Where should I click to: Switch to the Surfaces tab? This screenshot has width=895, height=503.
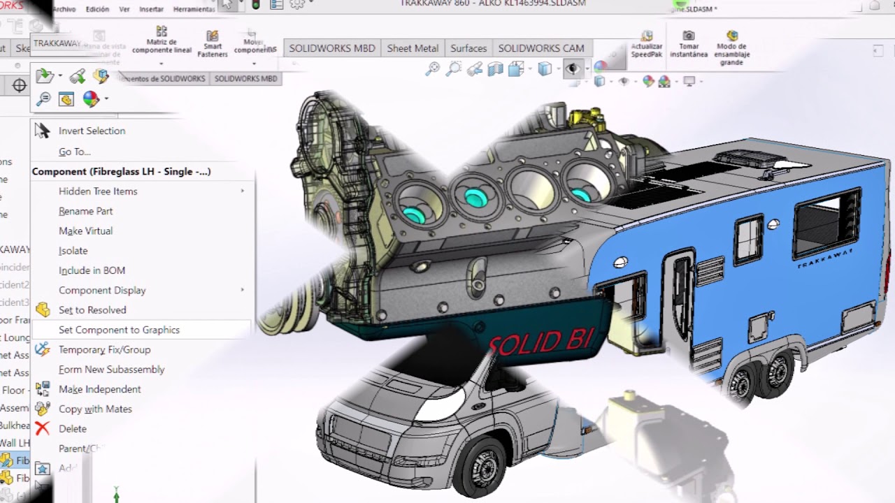[x=468, y=48]
